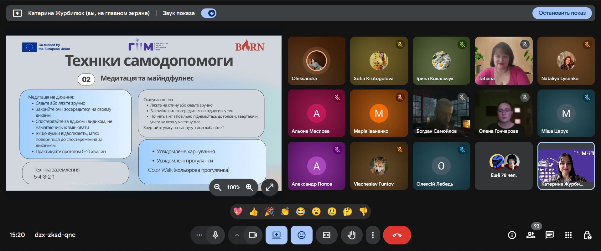Open more options vertical dots menu

coord(372,235)
